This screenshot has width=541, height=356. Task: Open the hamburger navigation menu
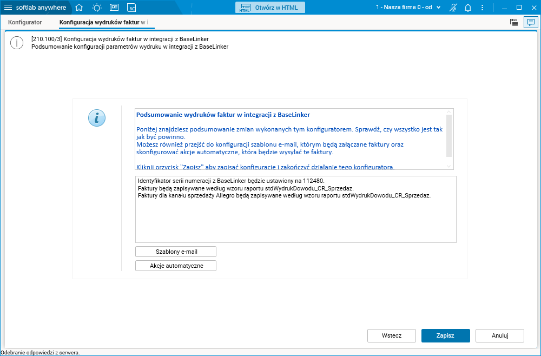coord(9,7)
